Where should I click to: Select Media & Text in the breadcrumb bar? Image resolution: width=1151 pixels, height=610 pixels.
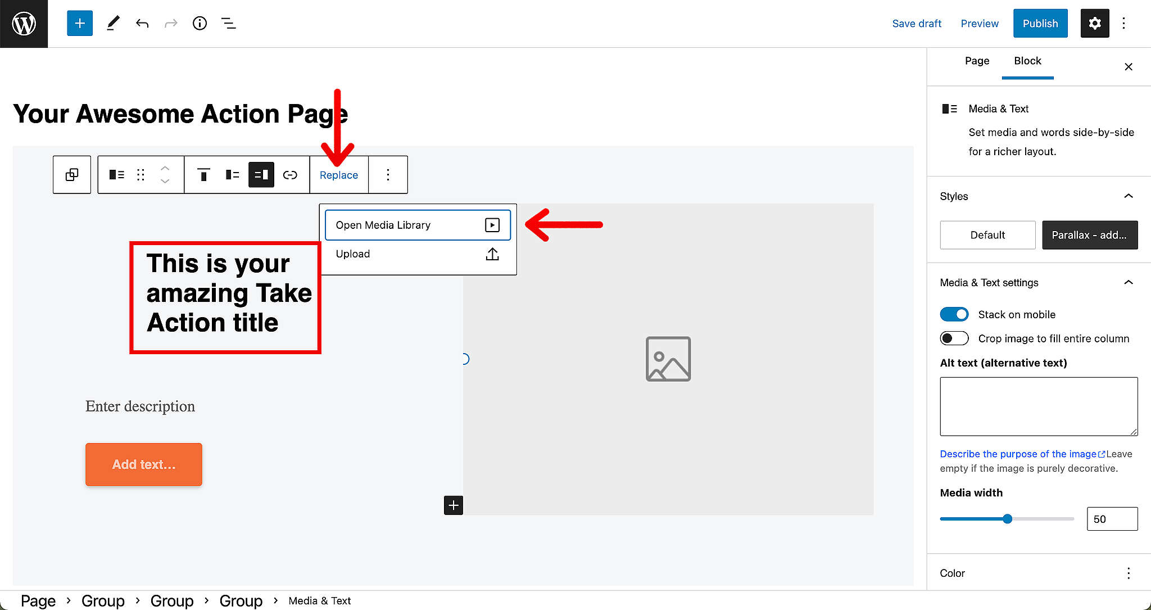[x=319, y=600]
